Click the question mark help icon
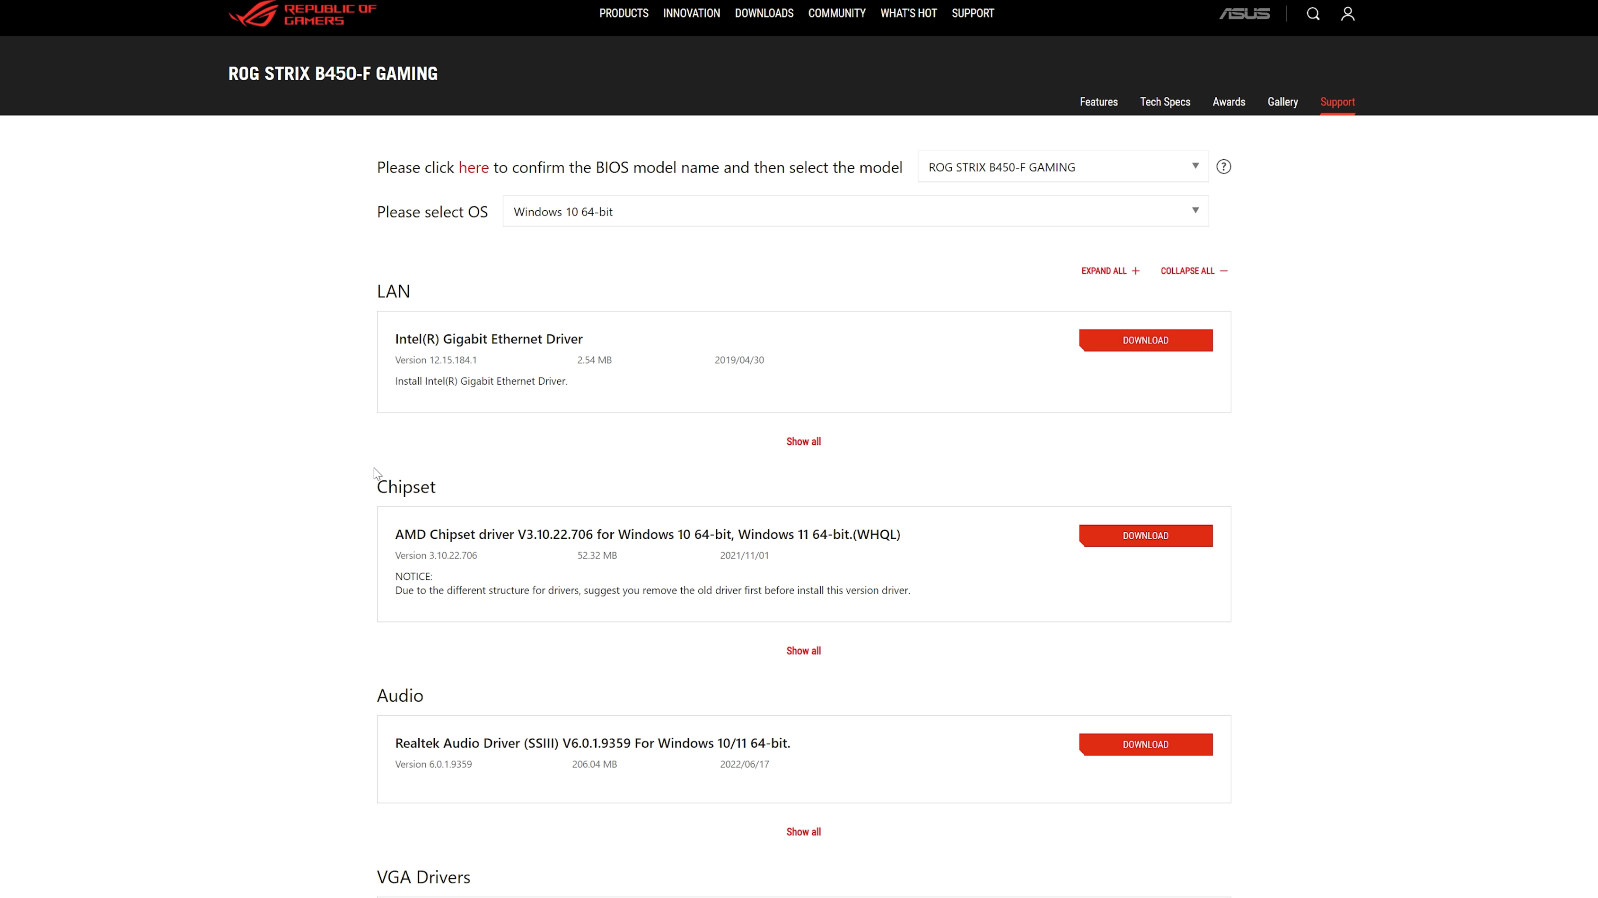1598x898 pixels. pyautogui.click(x=1223, y=167)
